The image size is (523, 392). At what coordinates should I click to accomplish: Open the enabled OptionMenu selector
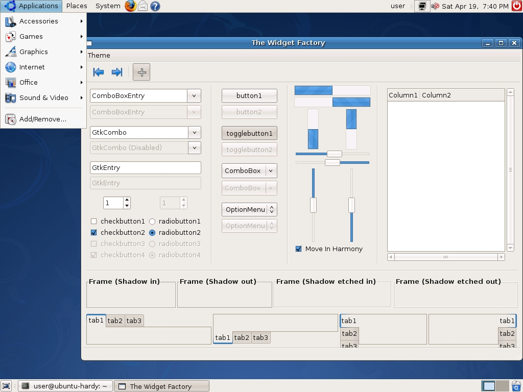point(249,210)
